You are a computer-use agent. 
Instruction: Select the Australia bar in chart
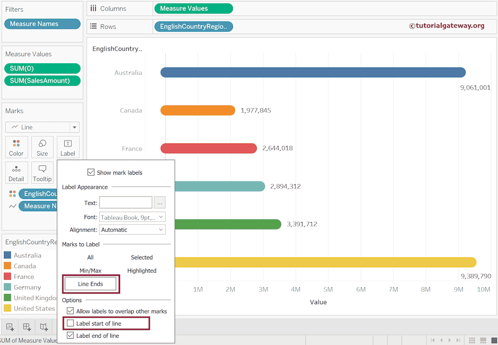[313, 73]
